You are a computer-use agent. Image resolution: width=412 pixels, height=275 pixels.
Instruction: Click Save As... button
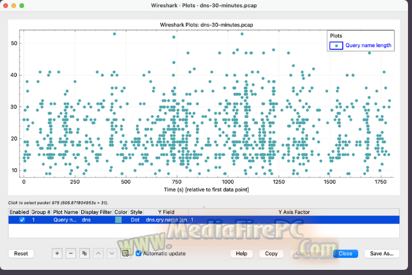pyautogui.click(x=382, y=254)
